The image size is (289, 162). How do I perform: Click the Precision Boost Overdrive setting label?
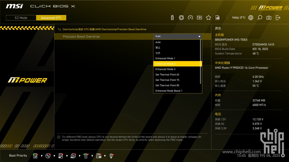(81, 36)
